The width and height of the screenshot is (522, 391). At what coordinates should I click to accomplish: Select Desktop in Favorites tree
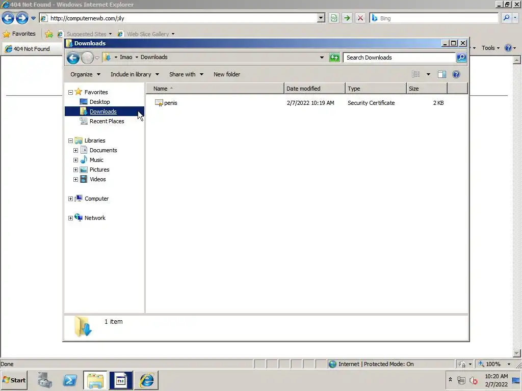pyautogui.click(x=99, y=102)
